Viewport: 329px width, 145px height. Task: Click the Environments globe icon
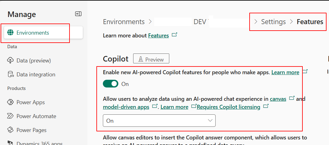[x=10, y=33]
